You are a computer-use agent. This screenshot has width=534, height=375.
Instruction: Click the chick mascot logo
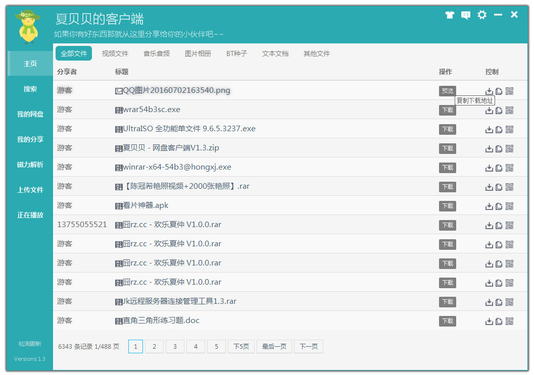(27, 27)
